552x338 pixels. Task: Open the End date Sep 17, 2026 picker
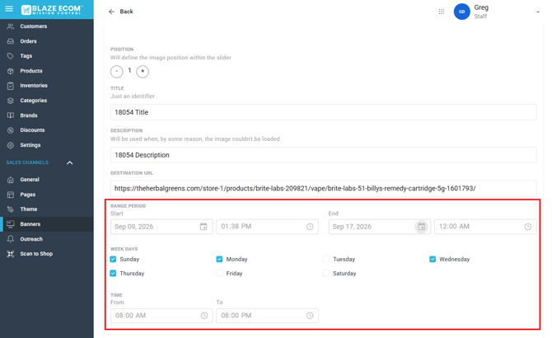380,227
